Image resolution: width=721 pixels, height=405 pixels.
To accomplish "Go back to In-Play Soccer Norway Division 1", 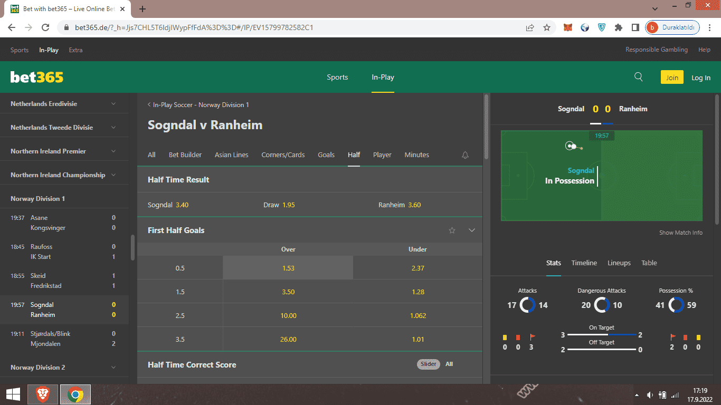I will [198, 105].
